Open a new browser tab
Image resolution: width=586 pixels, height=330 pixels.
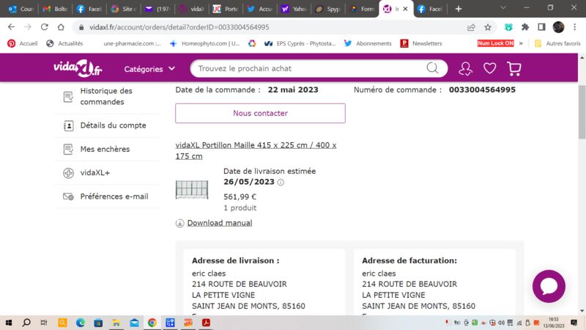(459, 9)
